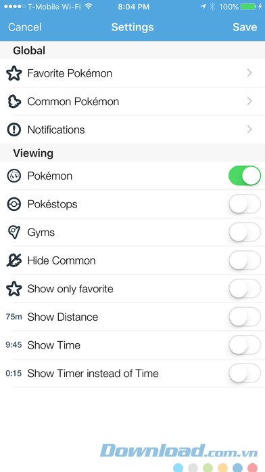Click the Pokémon row icon under Viewing

14,176
